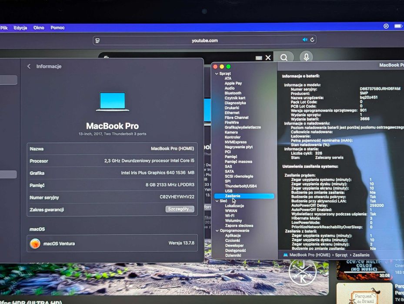
Task: Select Ethernet in sidebar
Action: coord(232,113)
